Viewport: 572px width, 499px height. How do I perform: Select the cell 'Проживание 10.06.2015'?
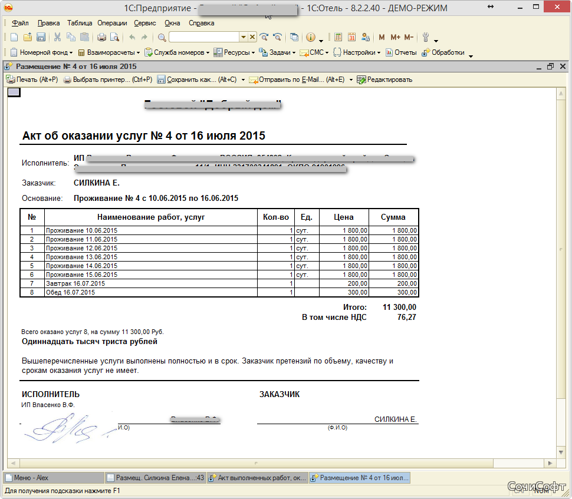pyautogui.click(x=150, y=230)
